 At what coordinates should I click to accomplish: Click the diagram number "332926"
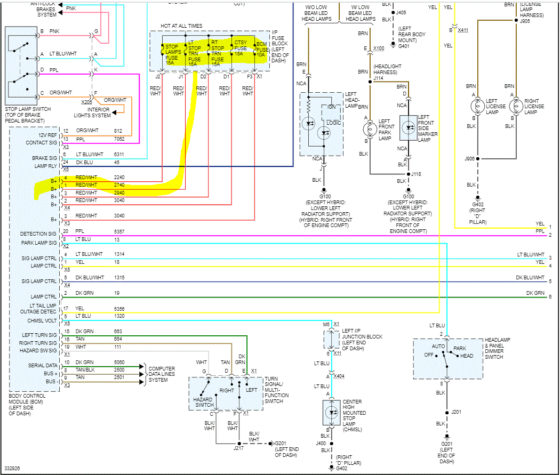(x=12, y=468)
